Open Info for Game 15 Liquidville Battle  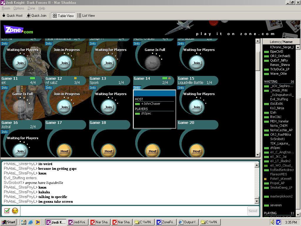tap(181, 88)
